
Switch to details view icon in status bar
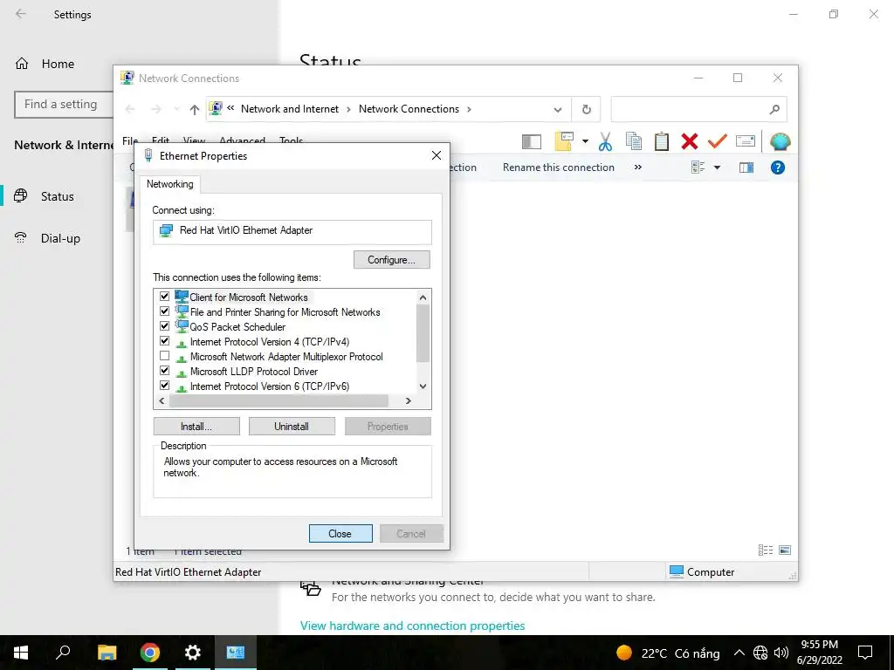[x=766, y=550]
